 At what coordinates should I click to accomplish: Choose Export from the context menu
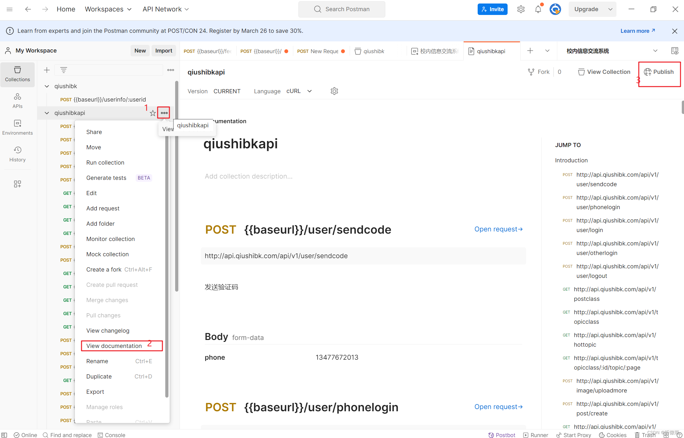point(95,392)
